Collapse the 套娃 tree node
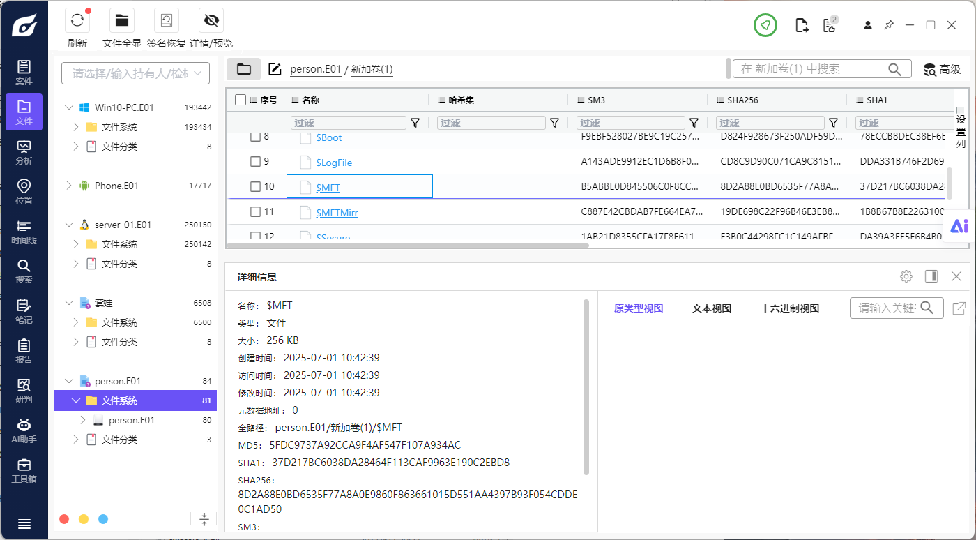 pos(69,303)
